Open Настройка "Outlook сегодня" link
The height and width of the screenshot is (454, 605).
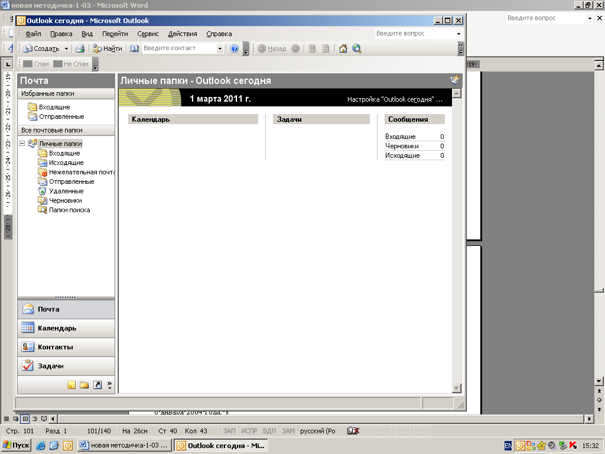[x=395, y=99]
